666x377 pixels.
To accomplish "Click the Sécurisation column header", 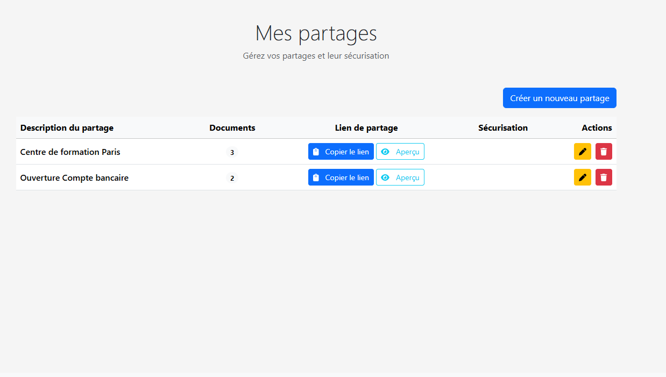I will 502,128.
